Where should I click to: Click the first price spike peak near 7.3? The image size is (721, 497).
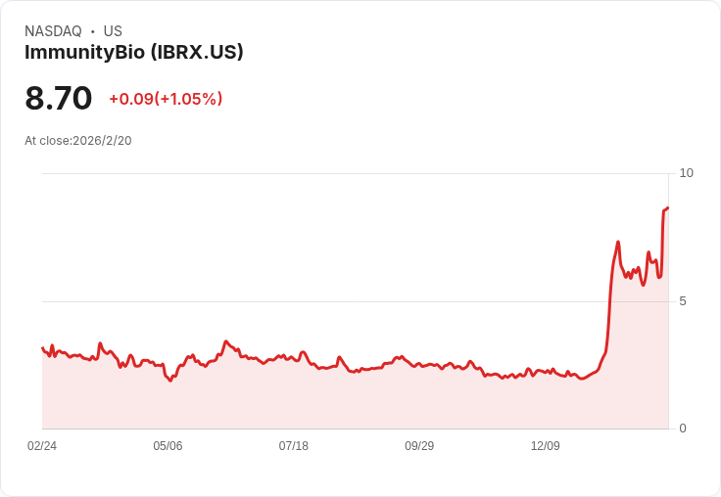[618, 242]
